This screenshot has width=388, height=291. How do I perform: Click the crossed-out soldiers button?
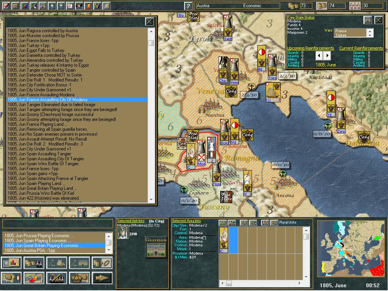click(x=56, y=278)
